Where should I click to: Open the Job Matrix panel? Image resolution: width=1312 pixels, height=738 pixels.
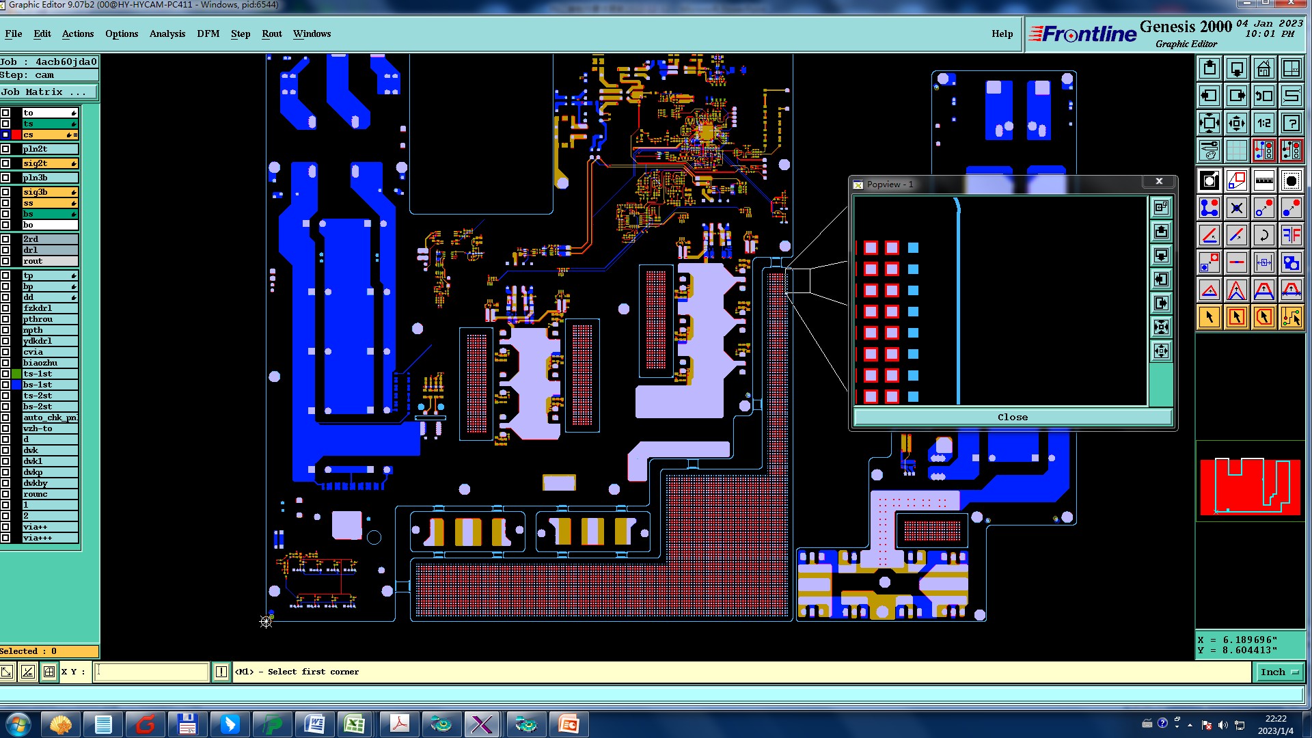[x=48, y=92]
